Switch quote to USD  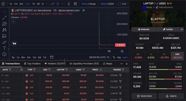point(103,4)
